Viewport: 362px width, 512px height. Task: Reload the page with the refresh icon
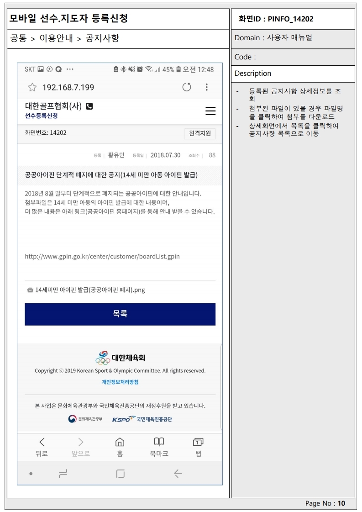coord(187,87)
